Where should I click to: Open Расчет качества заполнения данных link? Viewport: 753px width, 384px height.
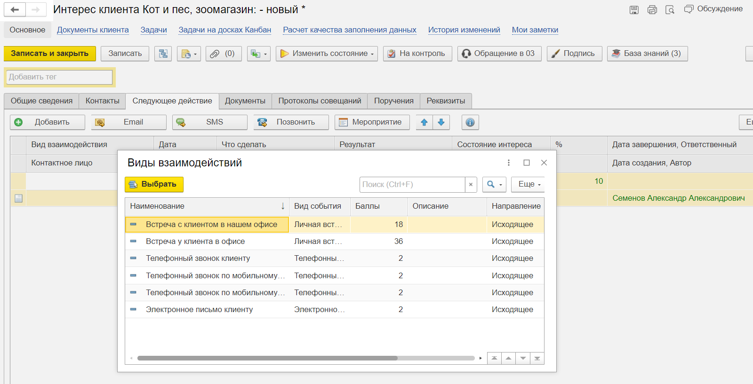point(349,30)
